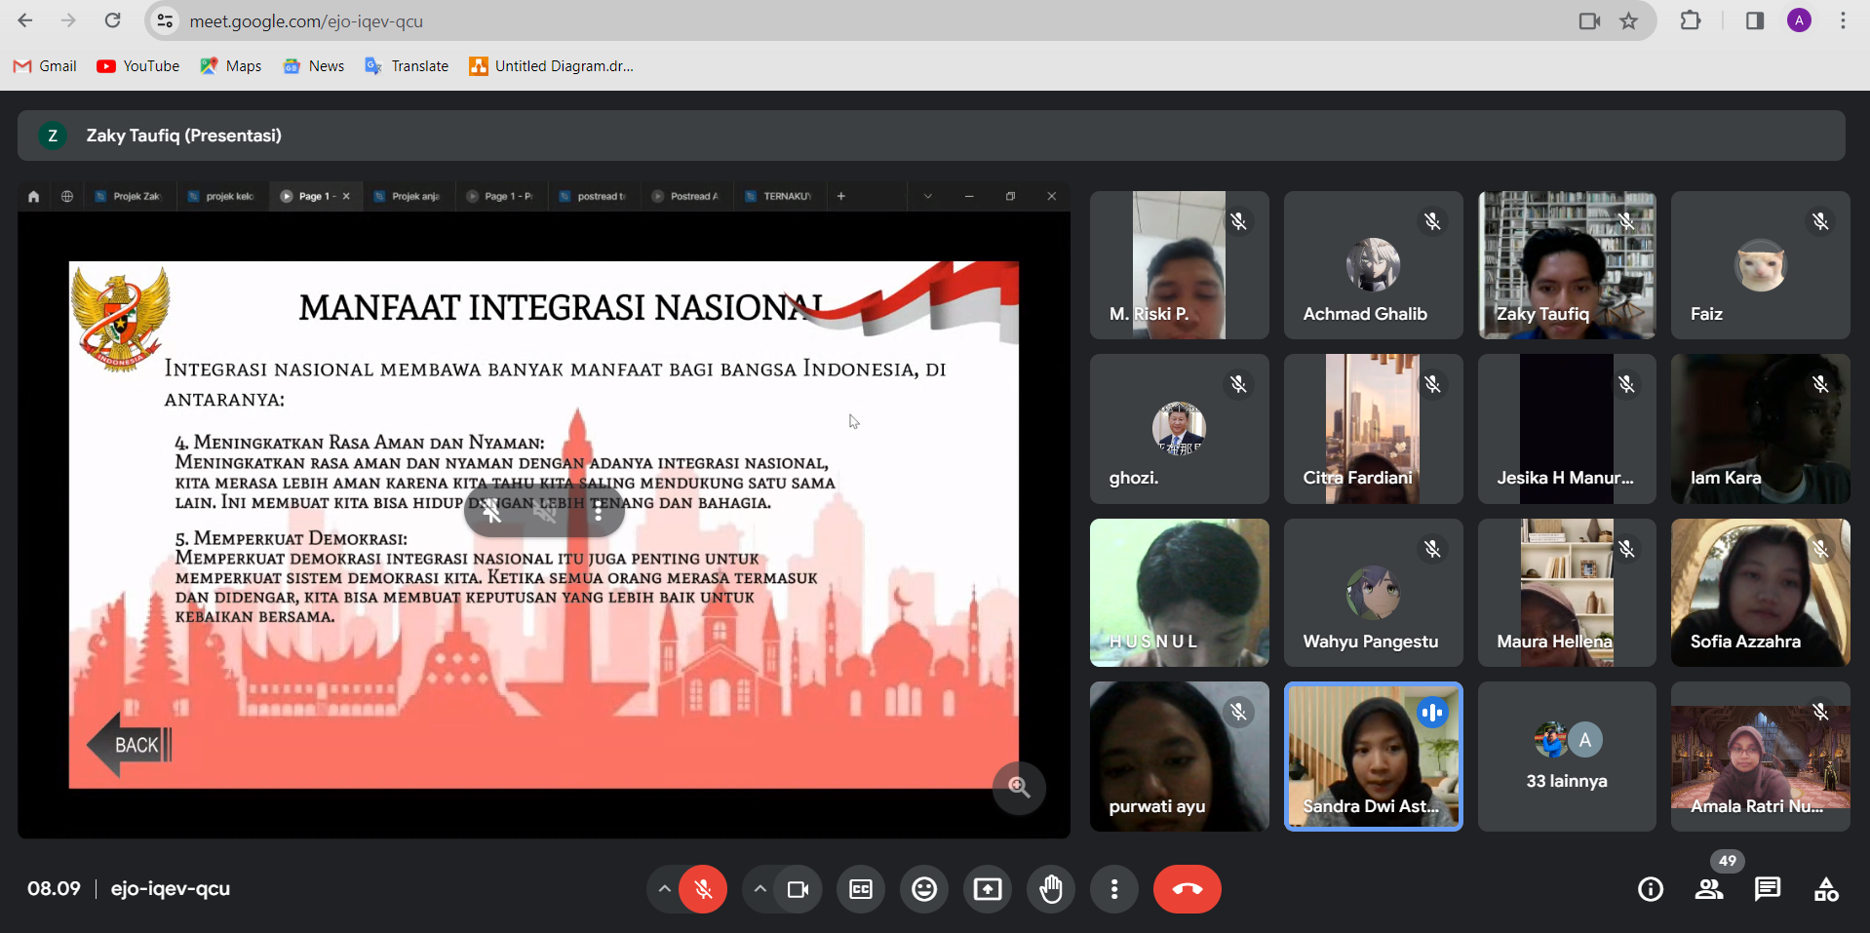Screen dimensions: 1870x933
Task: Click the BACK arrow on slide
Action: (x=130, y=745)
